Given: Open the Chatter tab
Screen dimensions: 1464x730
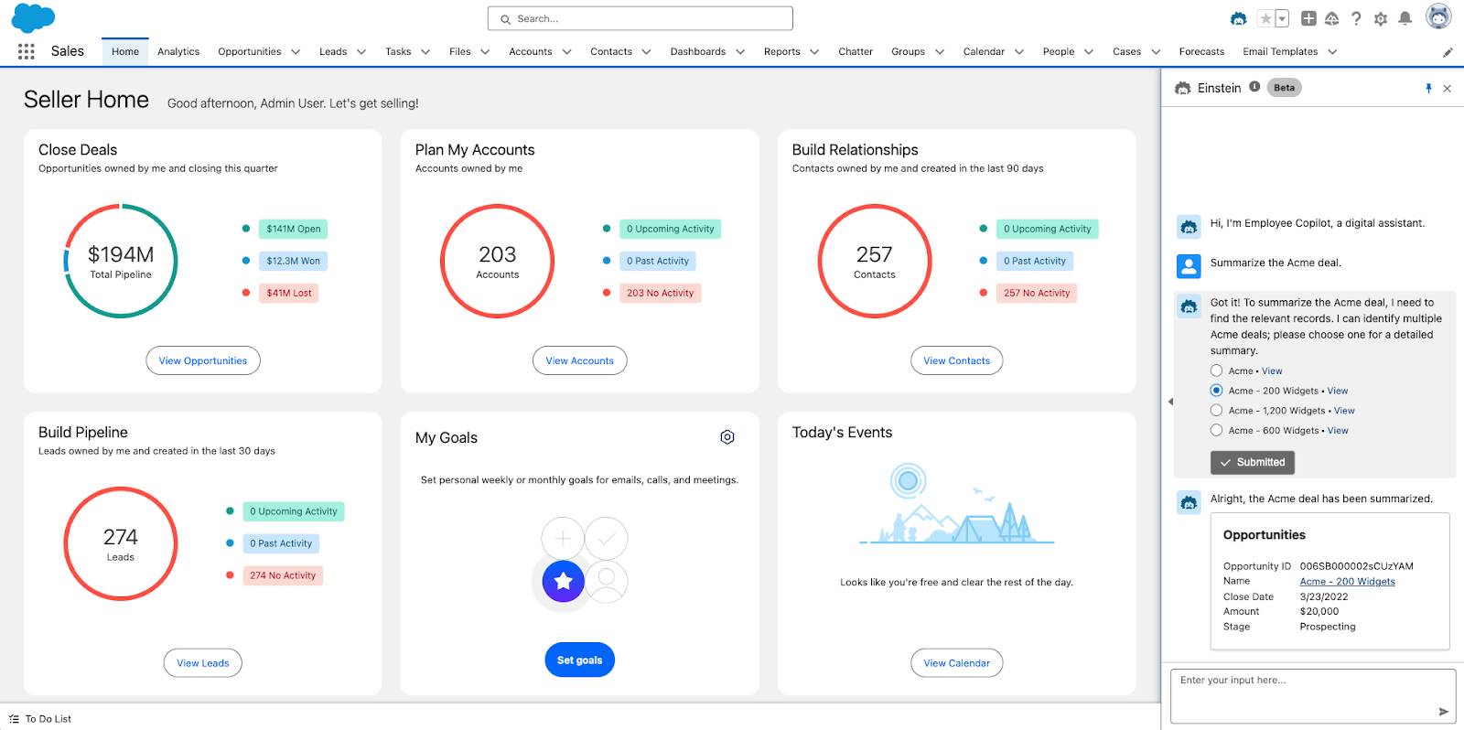Looking at the screenshot, I should (x=856, y=52).
